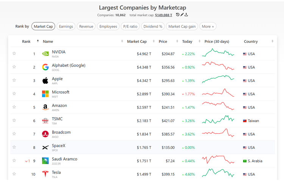Rank companies by Market Cap gain
Viewport: 284px width, 189px height.
182,26
